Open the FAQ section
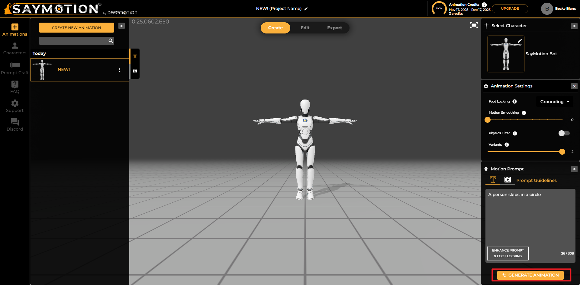This screenshot has width=580, height=285. tap(14, 87)
